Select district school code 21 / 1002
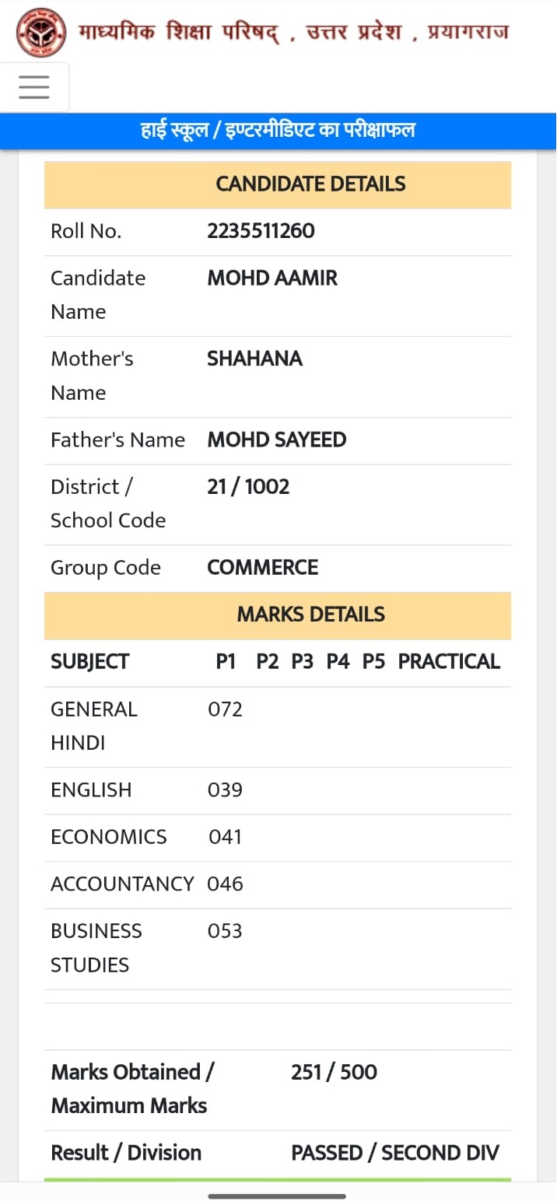The height and width of the screenshot is (1201, 557). click(248, 487)
